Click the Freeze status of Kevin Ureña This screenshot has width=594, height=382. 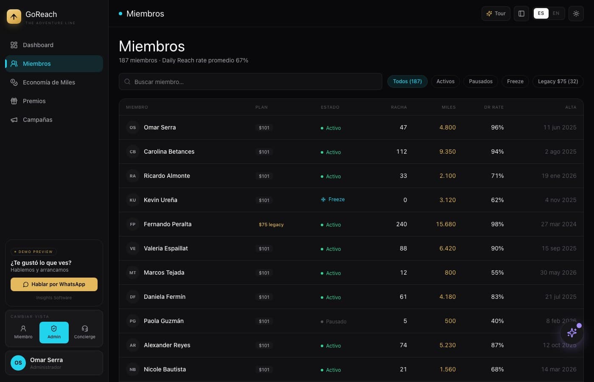tap(333, 199)
